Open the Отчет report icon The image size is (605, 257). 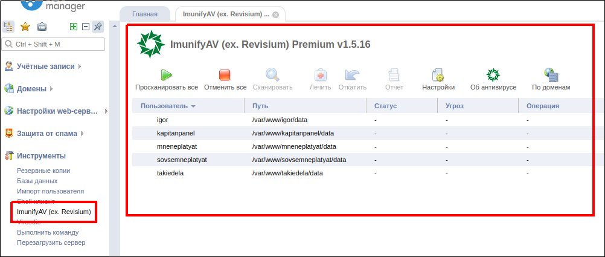(x=394, y=75)
